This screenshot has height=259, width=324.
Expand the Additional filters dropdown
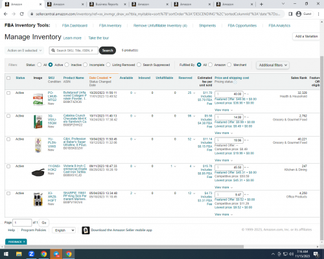[x=273, y=65]
